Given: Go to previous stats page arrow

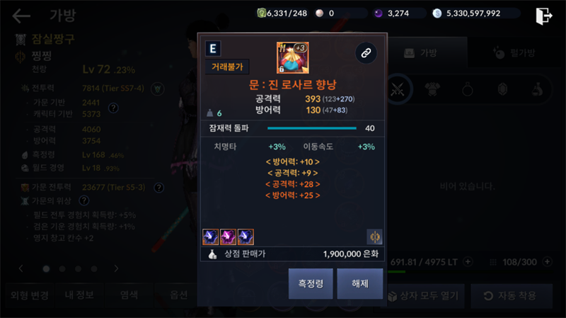Looking at the screenshot, I should click(21, 268).
